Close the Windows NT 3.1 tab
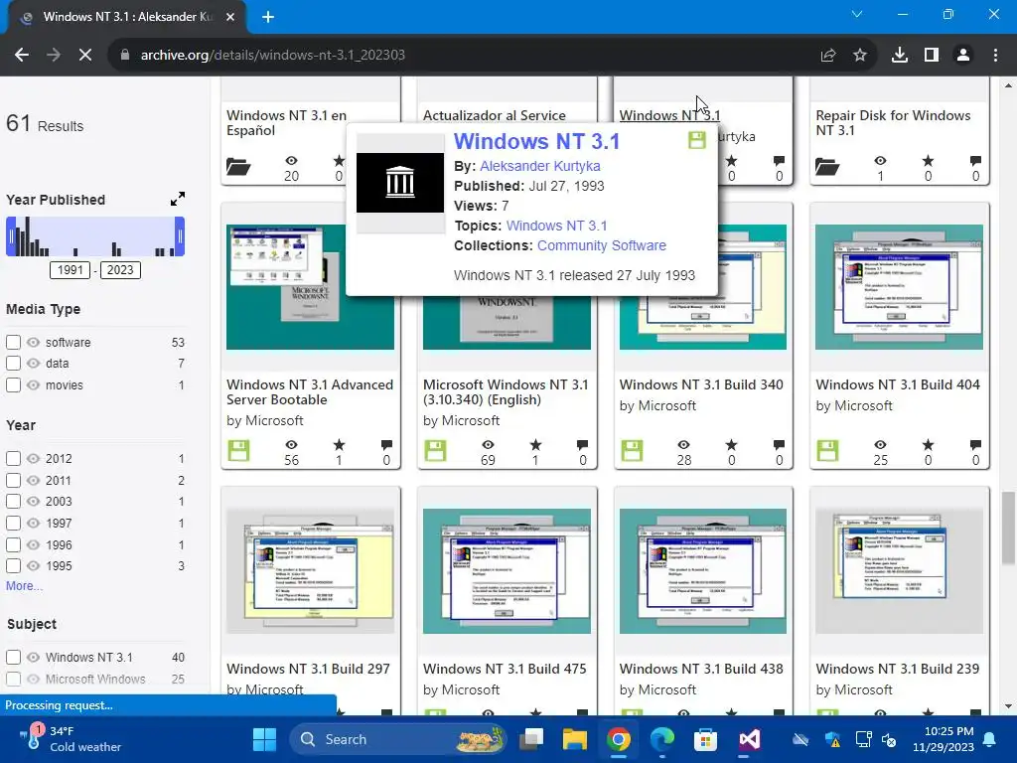 tap(230, 17)
